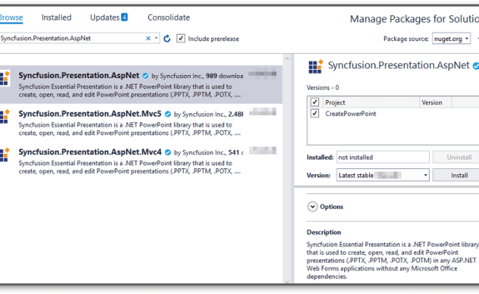This screenshot has height=294, width=479.
Task: Refresh the package search results
Action: tap(167, 39)
